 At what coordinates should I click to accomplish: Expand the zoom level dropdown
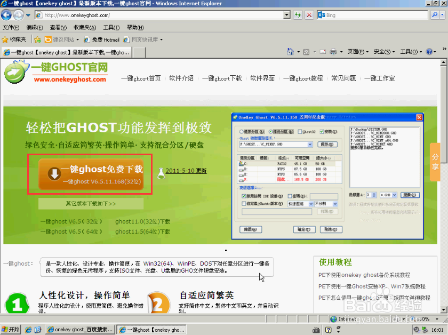coord(437,319)
